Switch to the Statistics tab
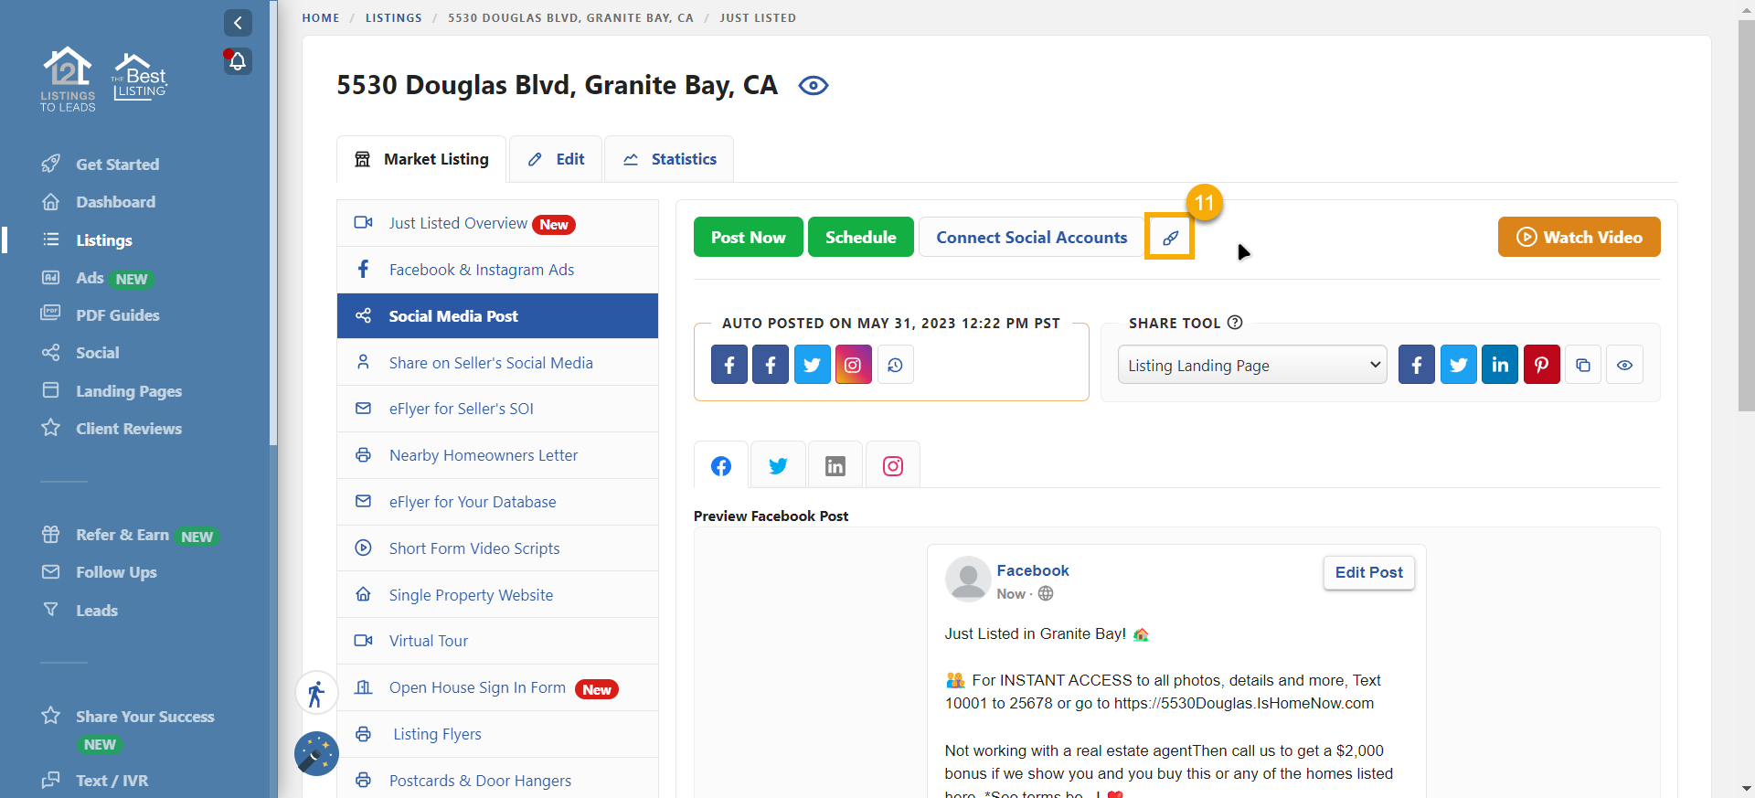1755x798 pixels. 669,159
